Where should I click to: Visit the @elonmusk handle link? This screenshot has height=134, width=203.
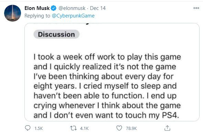(x=72, y=8)
